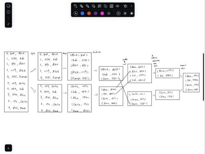Image resolution: width=205 pixels, height=154 pixels.
Task: Click the down arrow button
Action: point(8,148)
